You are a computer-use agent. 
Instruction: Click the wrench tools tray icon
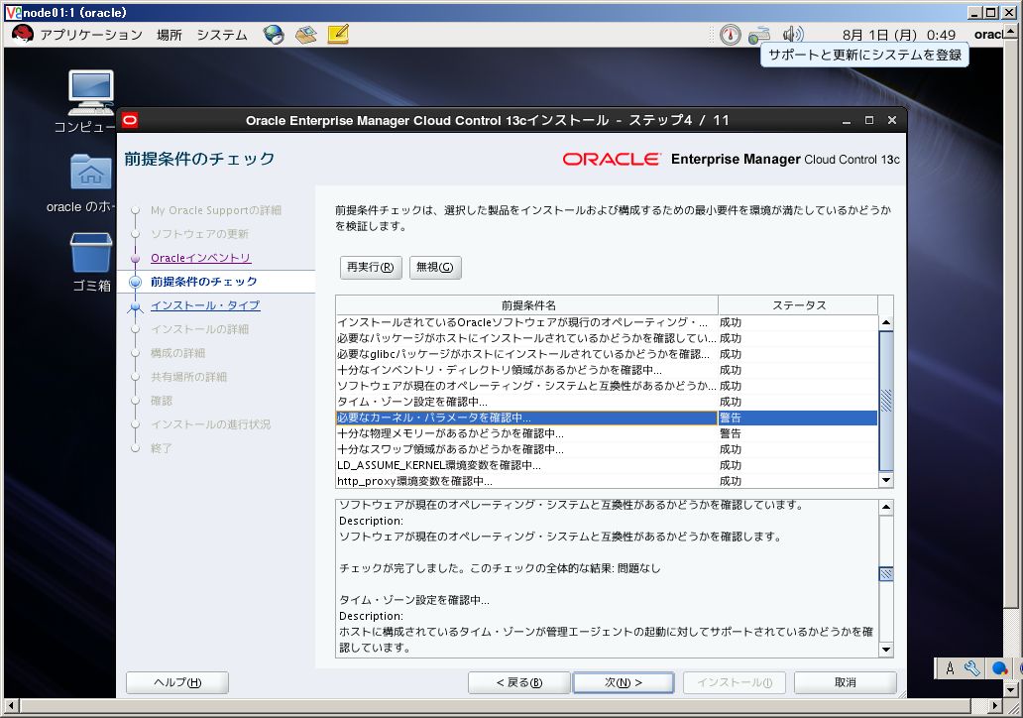click(972, 668)
